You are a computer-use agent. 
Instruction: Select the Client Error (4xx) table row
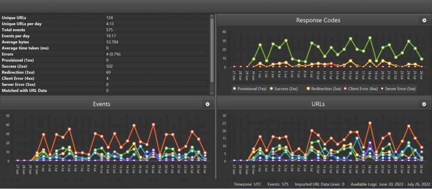click(x=105, y=78)
